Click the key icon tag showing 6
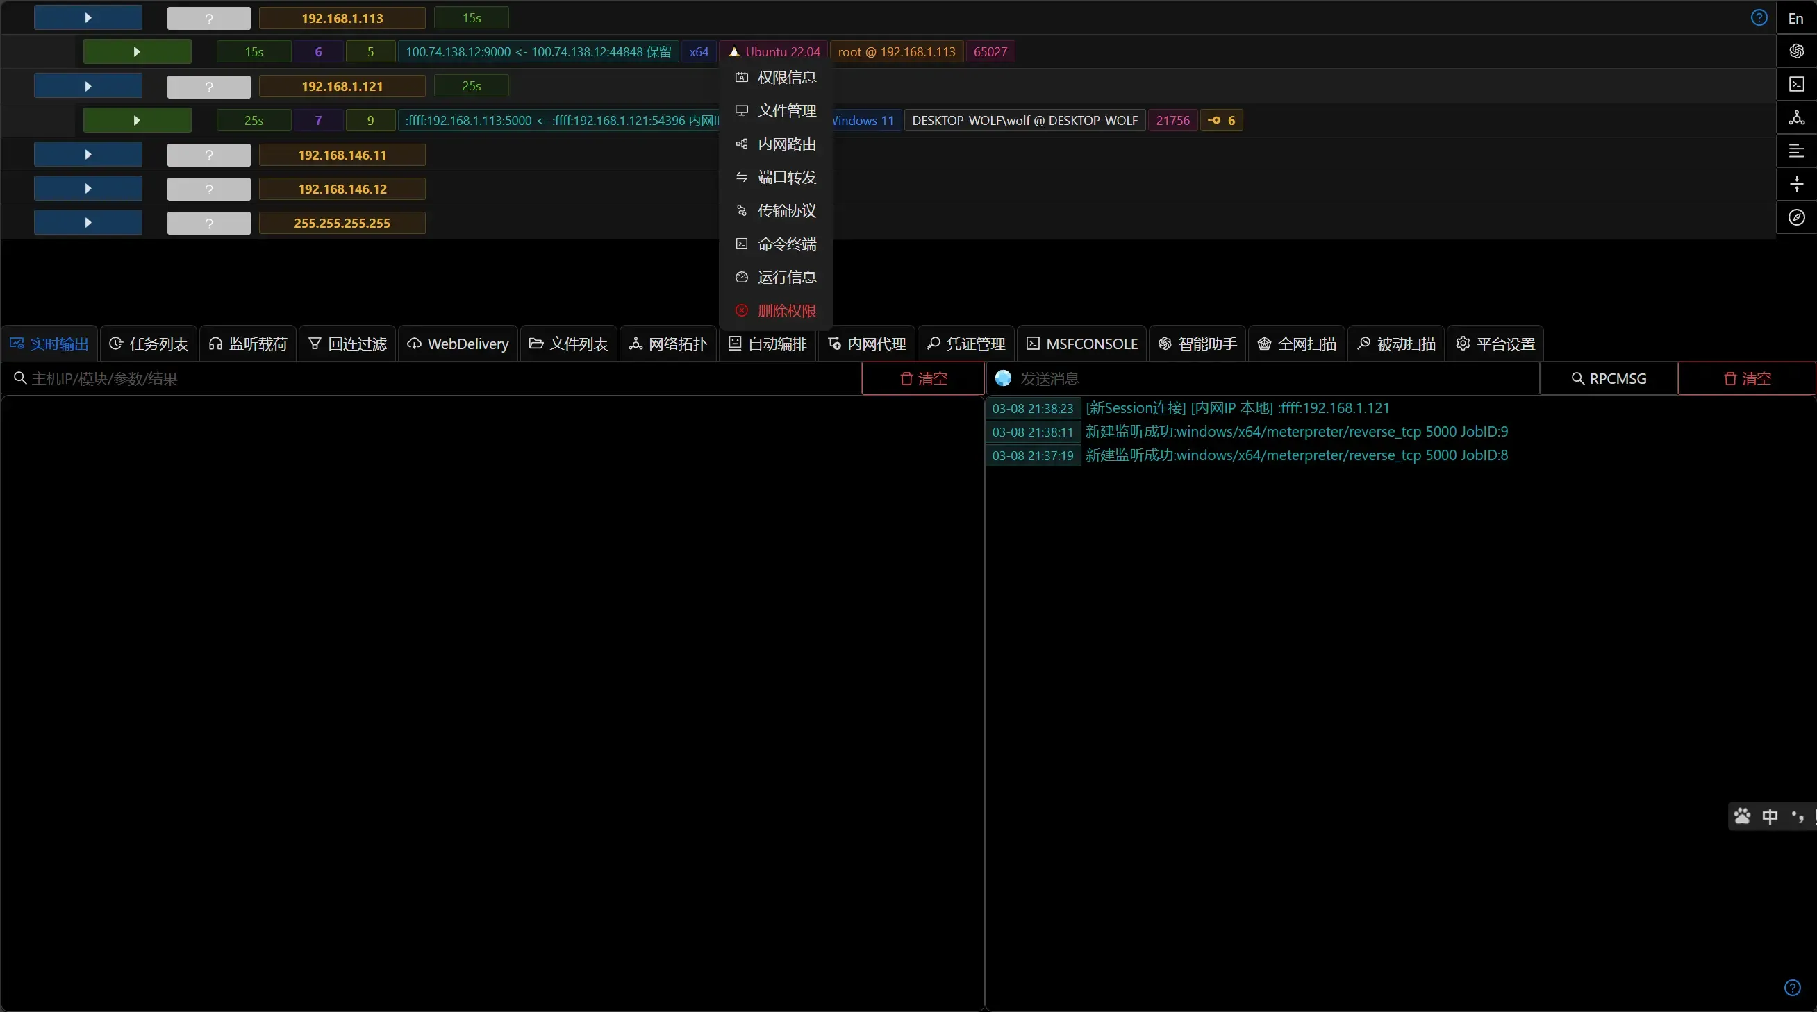 (x=1222, y=121)
